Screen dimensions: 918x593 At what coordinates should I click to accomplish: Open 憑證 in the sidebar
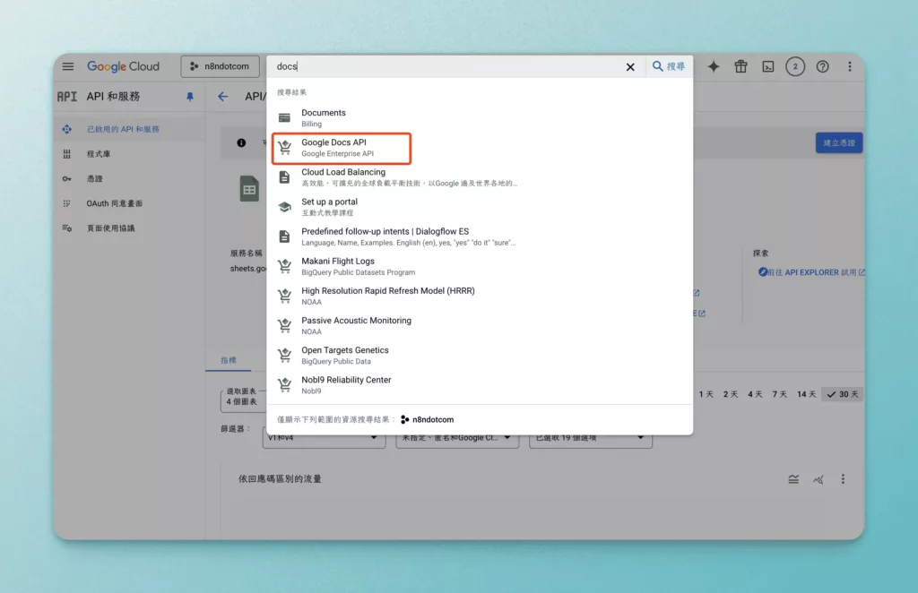[130, 178]
